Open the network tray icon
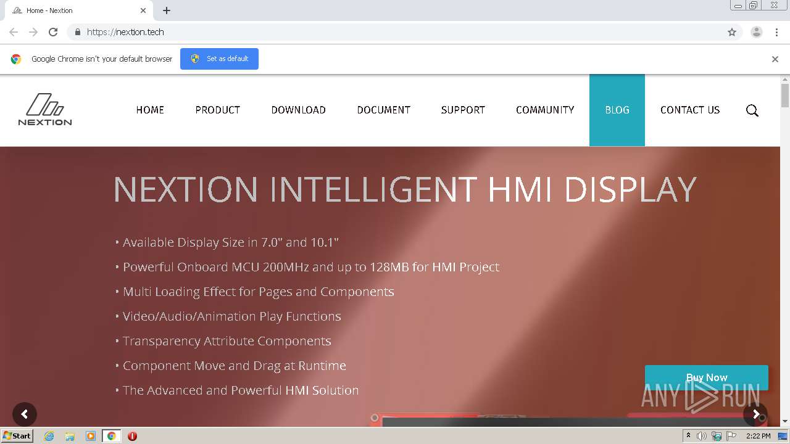790x444 pixels. 717,436
